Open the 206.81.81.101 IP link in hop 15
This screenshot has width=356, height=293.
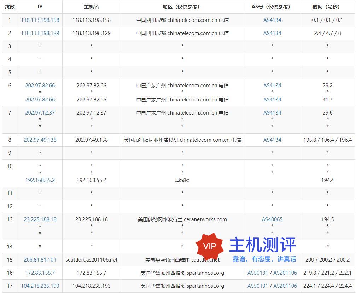40,260
